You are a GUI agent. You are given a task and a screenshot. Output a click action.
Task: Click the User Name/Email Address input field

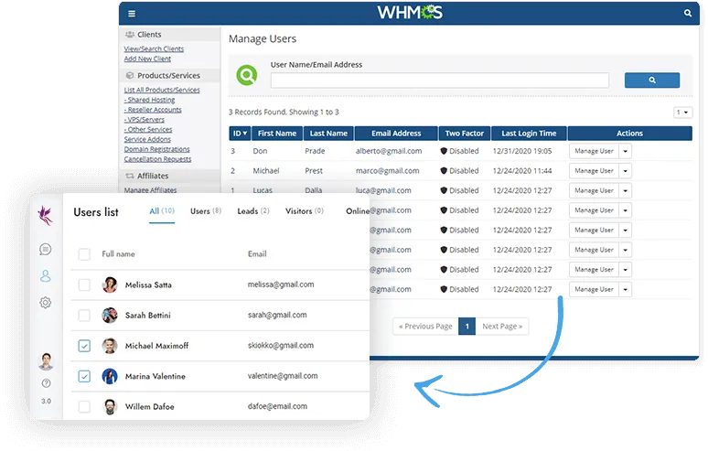[x=439, y=81]
